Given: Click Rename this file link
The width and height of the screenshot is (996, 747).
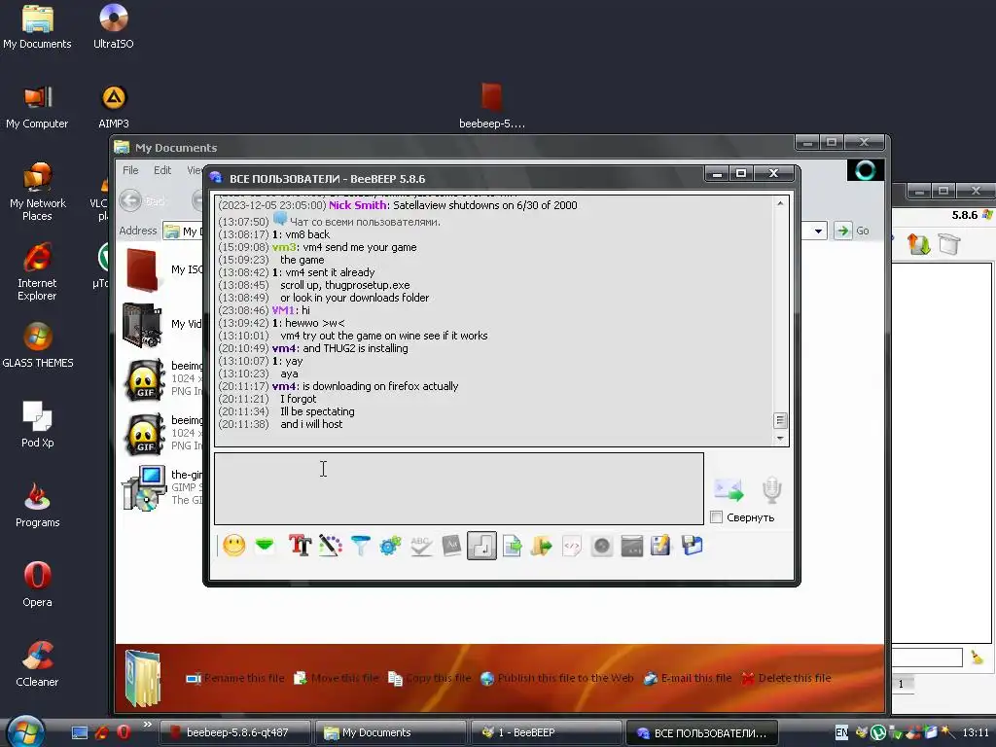Looking at the screenshot, I should (235, 678).
